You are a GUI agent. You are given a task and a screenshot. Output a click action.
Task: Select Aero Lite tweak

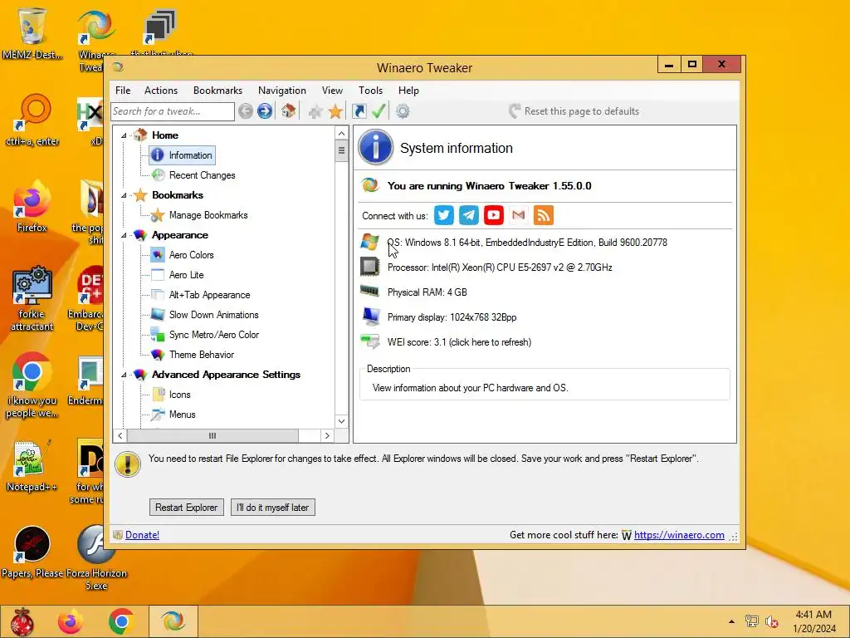[186, 275]
